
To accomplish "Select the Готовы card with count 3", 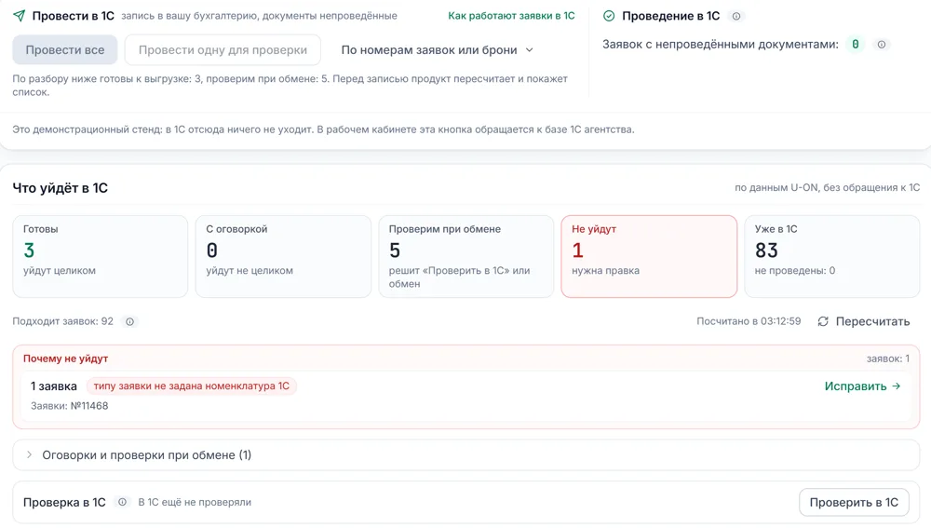I will [x=101, y=256].
